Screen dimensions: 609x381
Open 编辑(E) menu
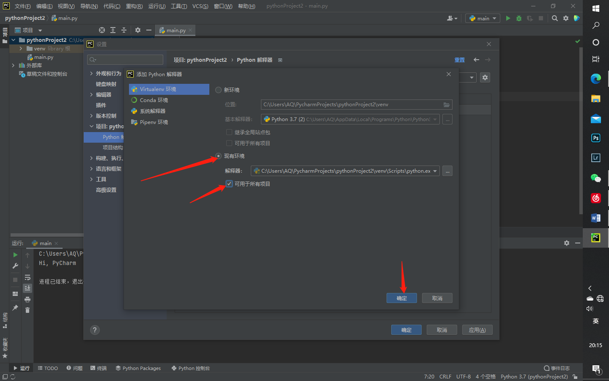[44, 6]
